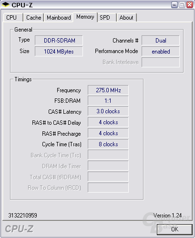Click the CPU-Z logo at bottom left

tap(19, 229)
